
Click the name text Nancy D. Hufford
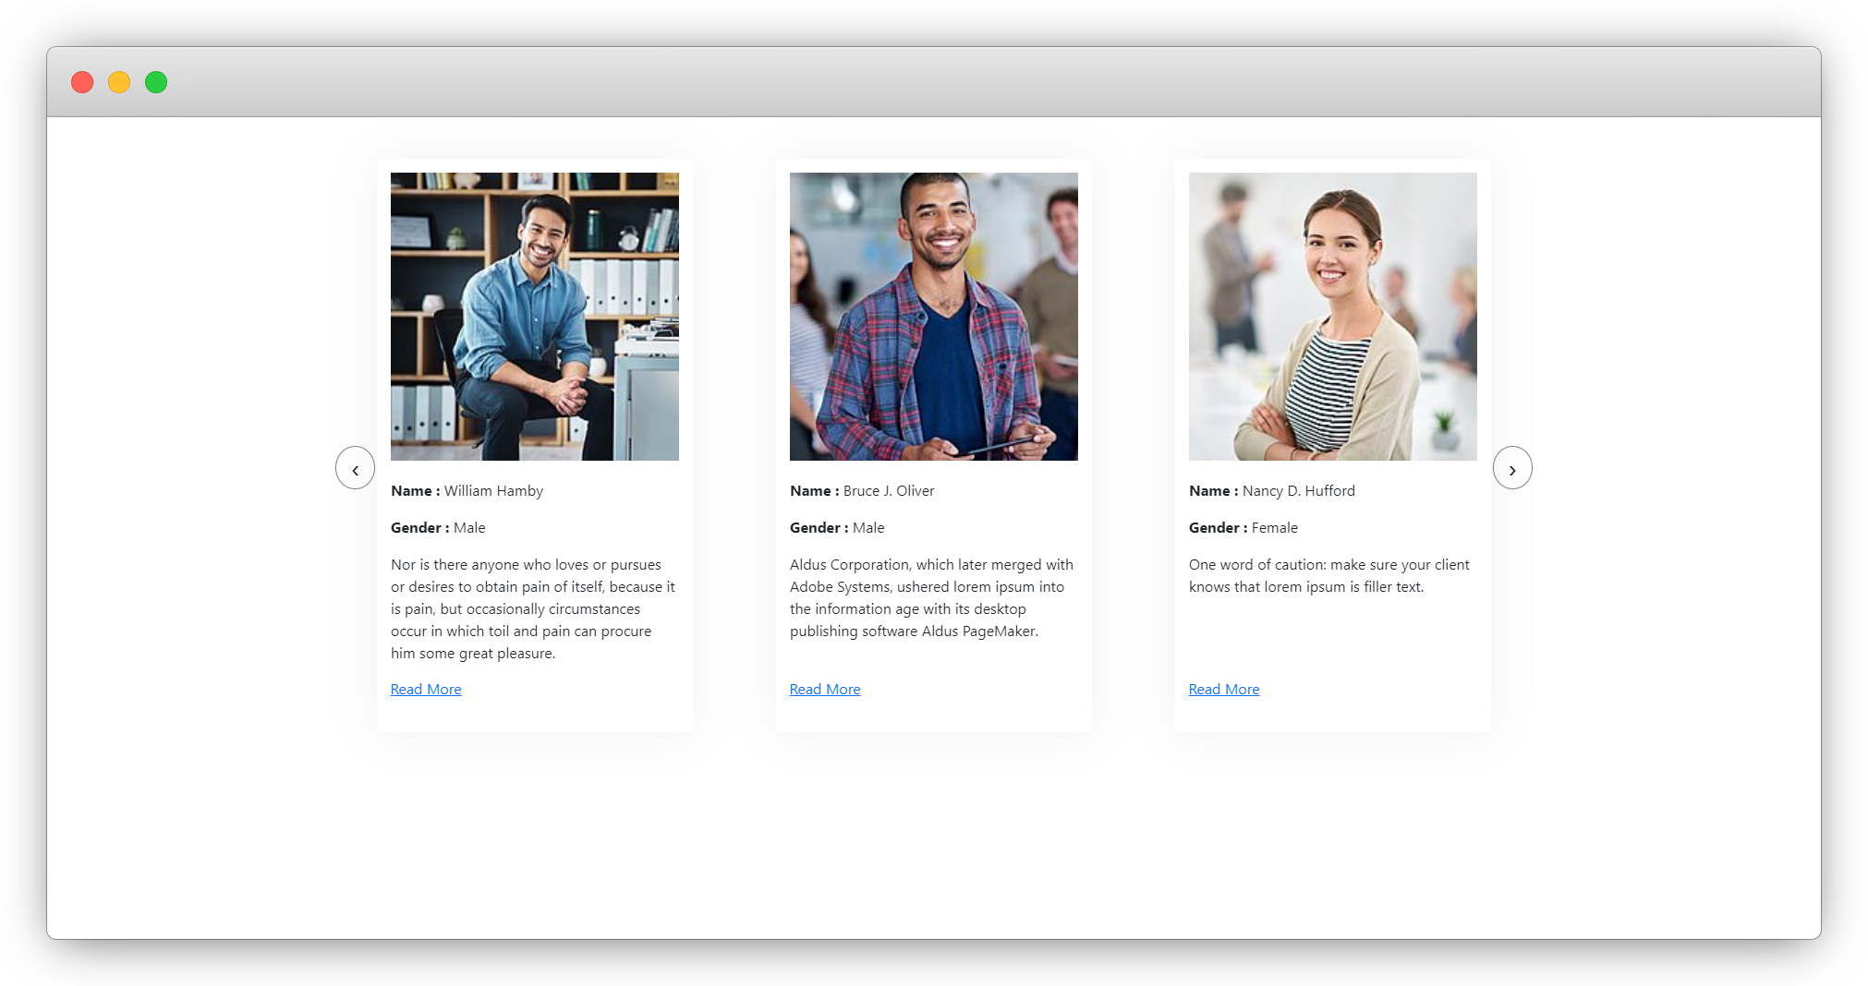[1298, 490]
